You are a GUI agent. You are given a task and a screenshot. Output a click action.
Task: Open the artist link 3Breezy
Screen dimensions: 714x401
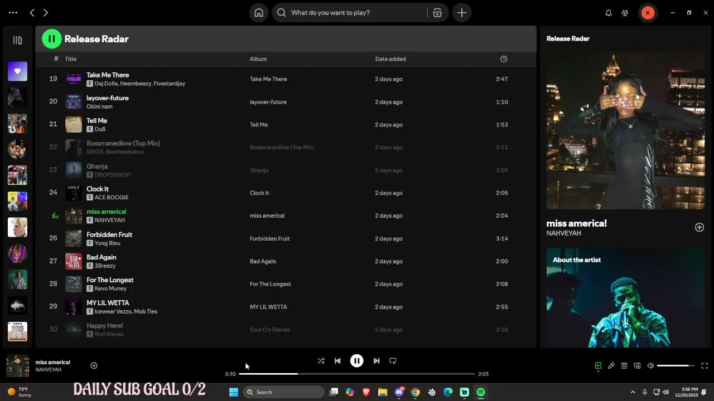[x=105, y=266]
